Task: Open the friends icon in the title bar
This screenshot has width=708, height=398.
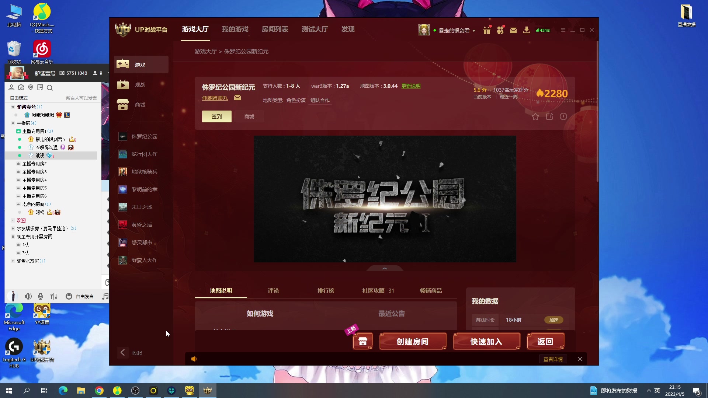Action: point(500,30)
